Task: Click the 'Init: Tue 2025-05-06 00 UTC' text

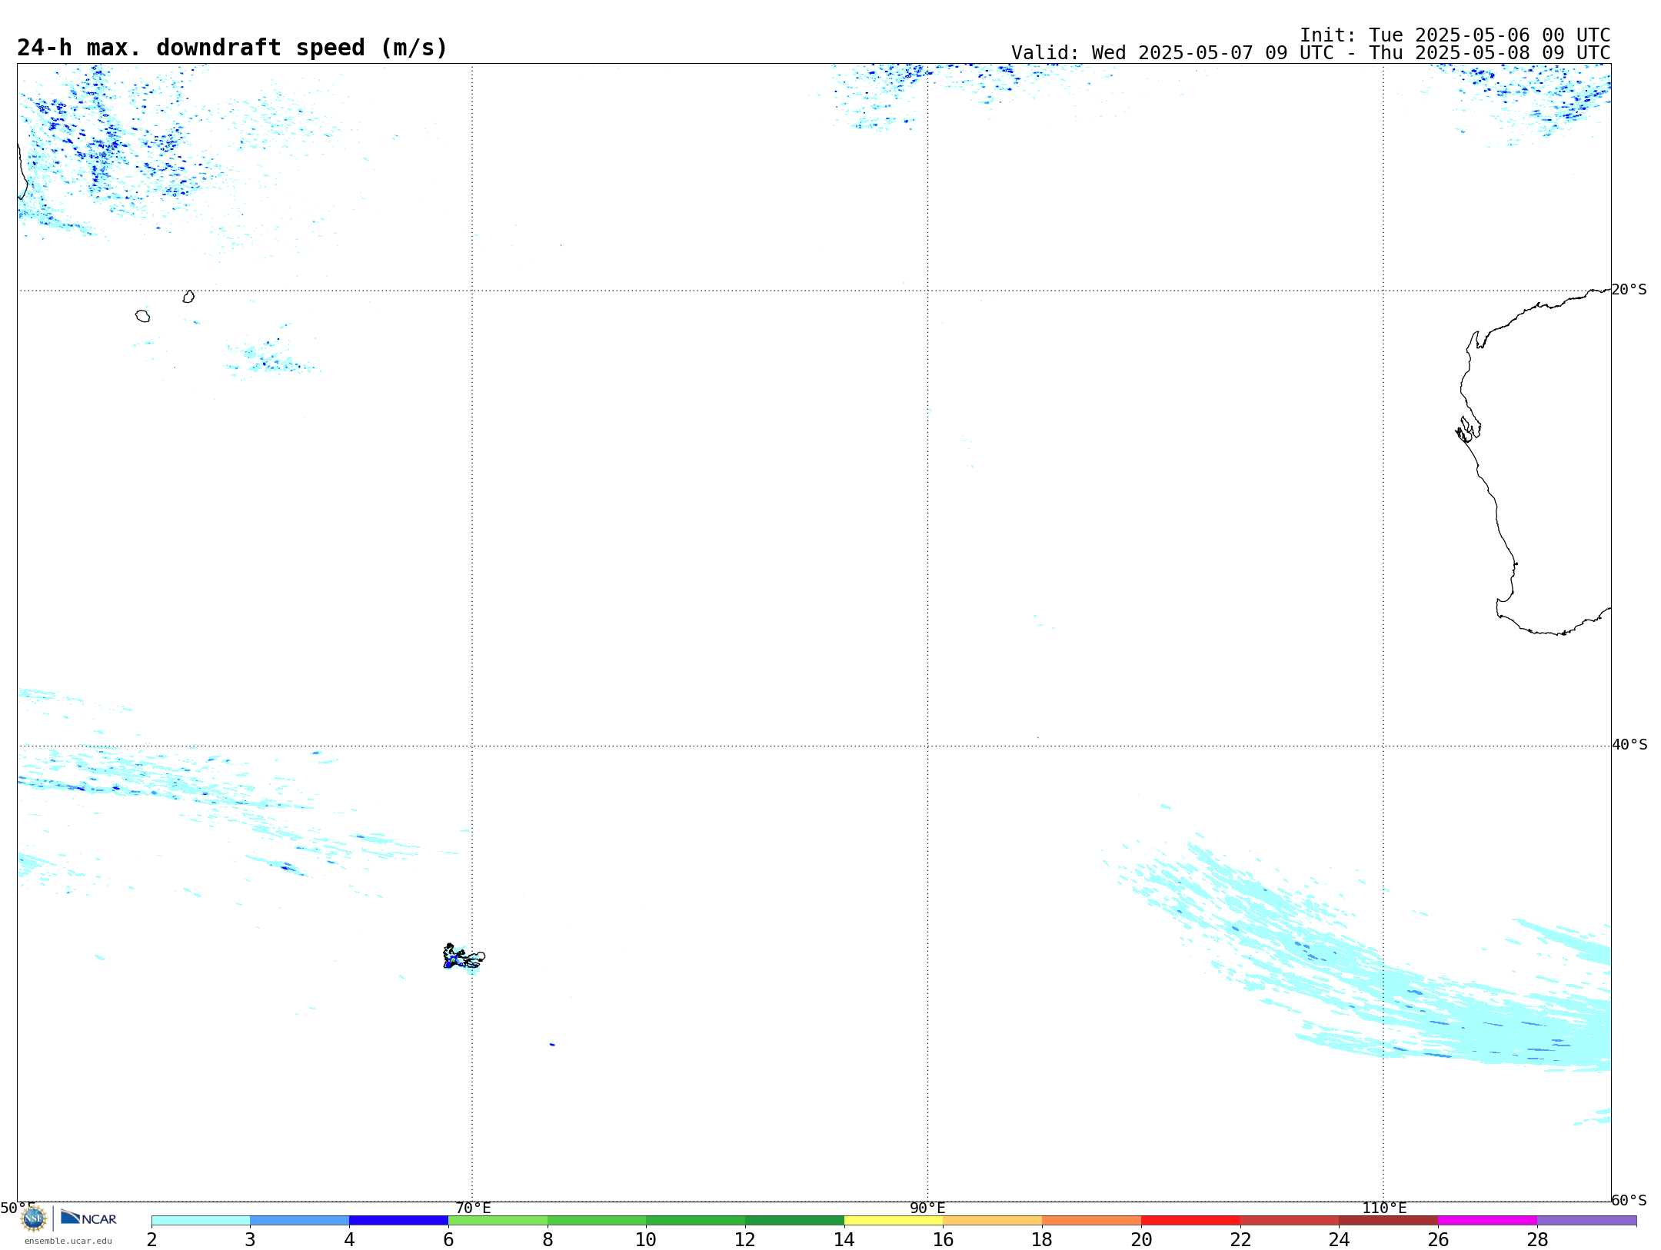Action: [1455, 35]
